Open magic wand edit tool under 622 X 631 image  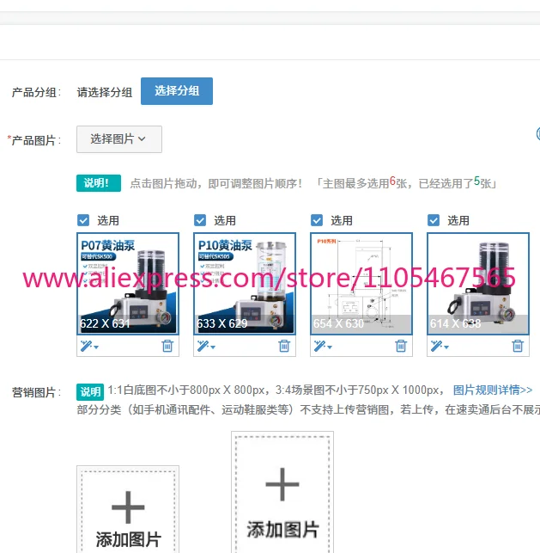(89, 346)
